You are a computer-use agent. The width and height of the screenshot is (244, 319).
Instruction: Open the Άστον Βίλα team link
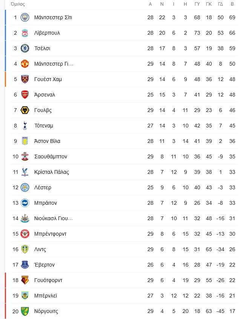[x=47, y=141]
